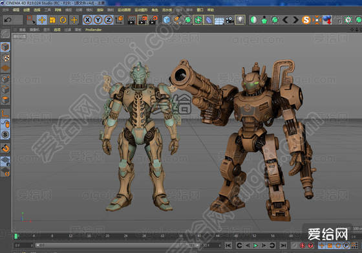The width and height of the screenshot is (362, 253).
Task: Render the current view clapperboard icon
Action: (132, 20)
